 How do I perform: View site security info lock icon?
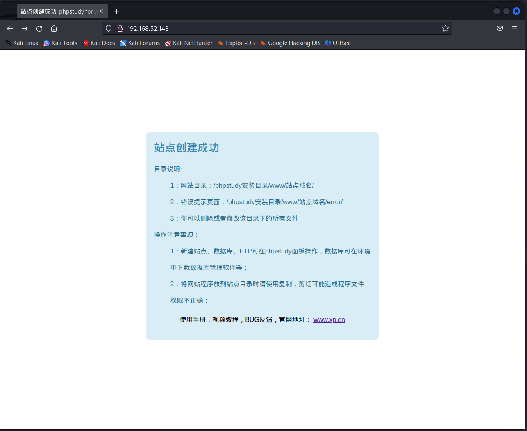click(x=120, y=28)
